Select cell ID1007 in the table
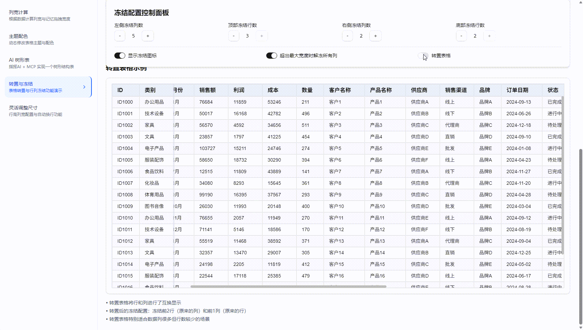583x330 pixels. click(x=125, y=183)
